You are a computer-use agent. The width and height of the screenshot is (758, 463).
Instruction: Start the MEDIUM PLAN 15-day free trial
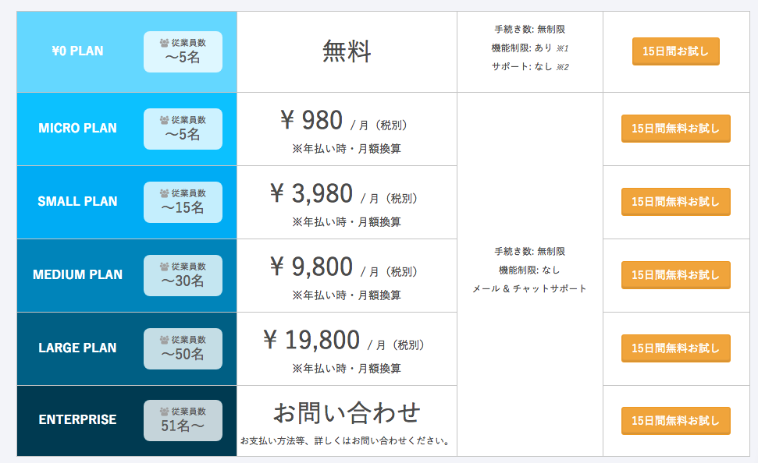tap(675, 274)
